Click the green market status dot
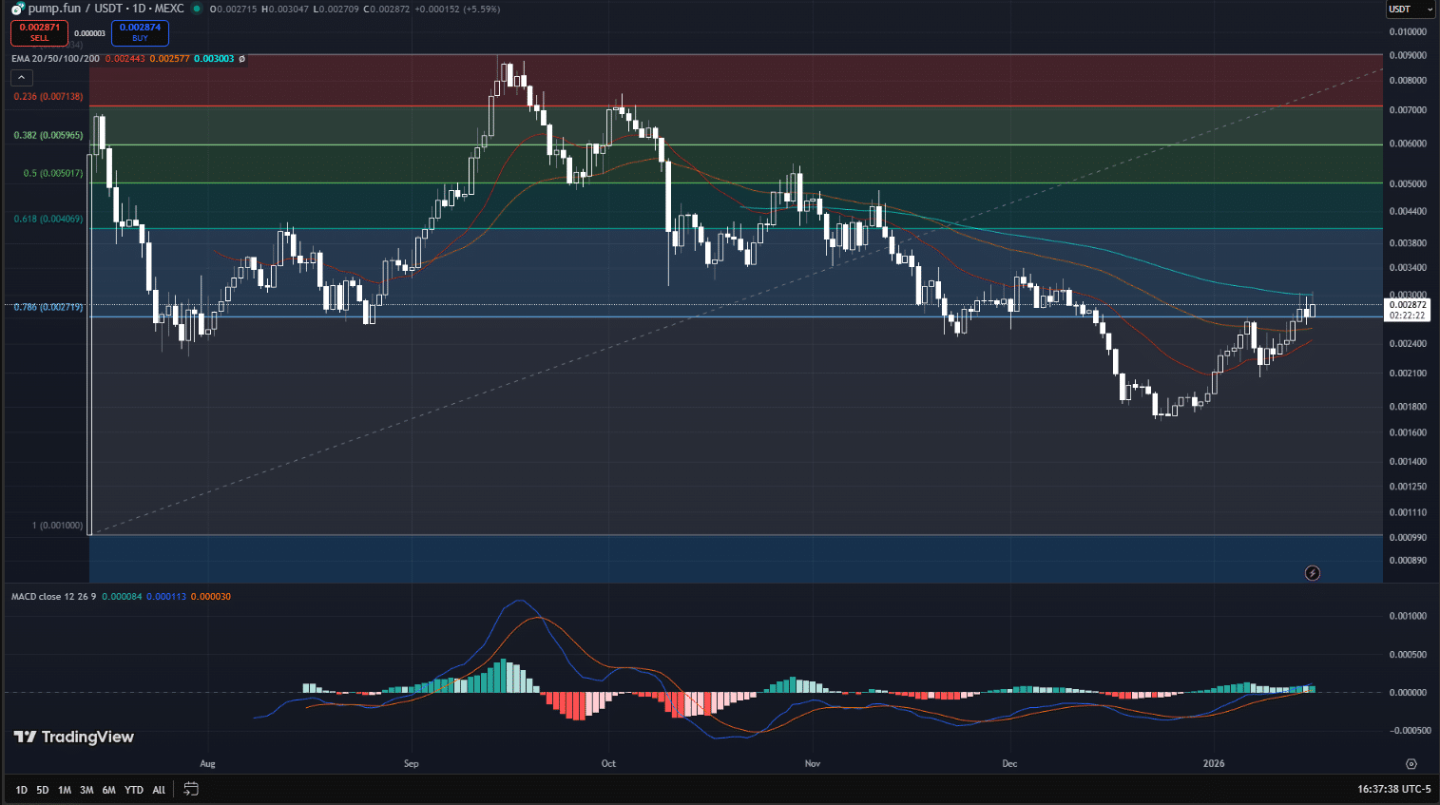 pos(197,9)
